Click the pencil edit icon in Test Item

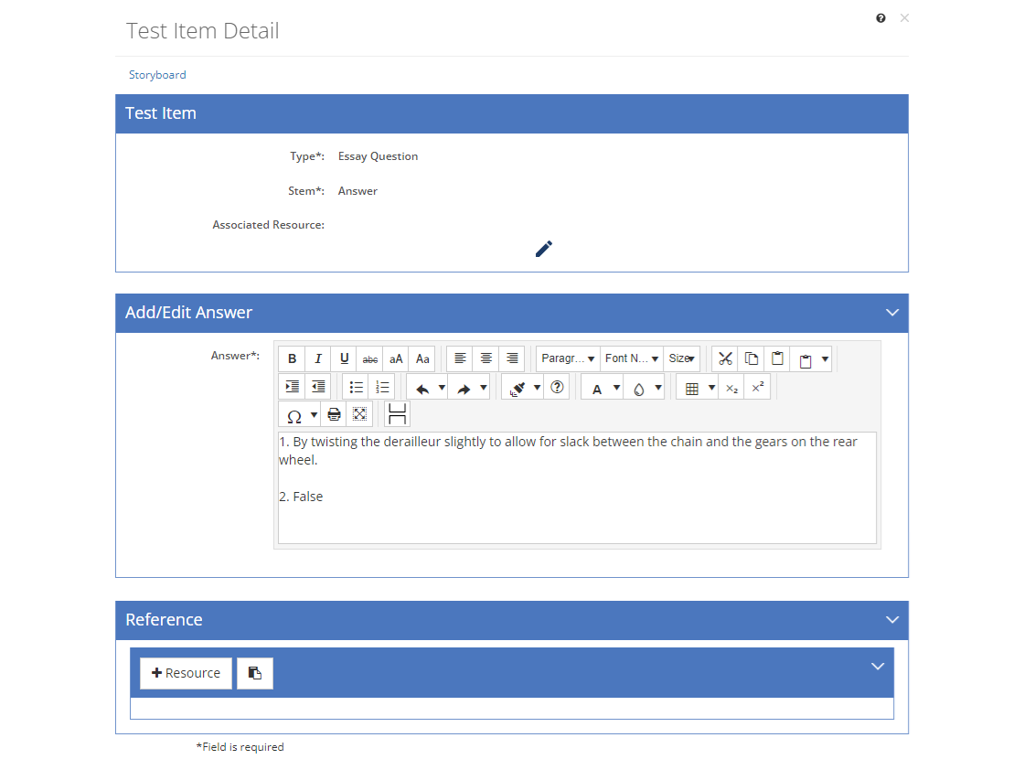[544, 249]
